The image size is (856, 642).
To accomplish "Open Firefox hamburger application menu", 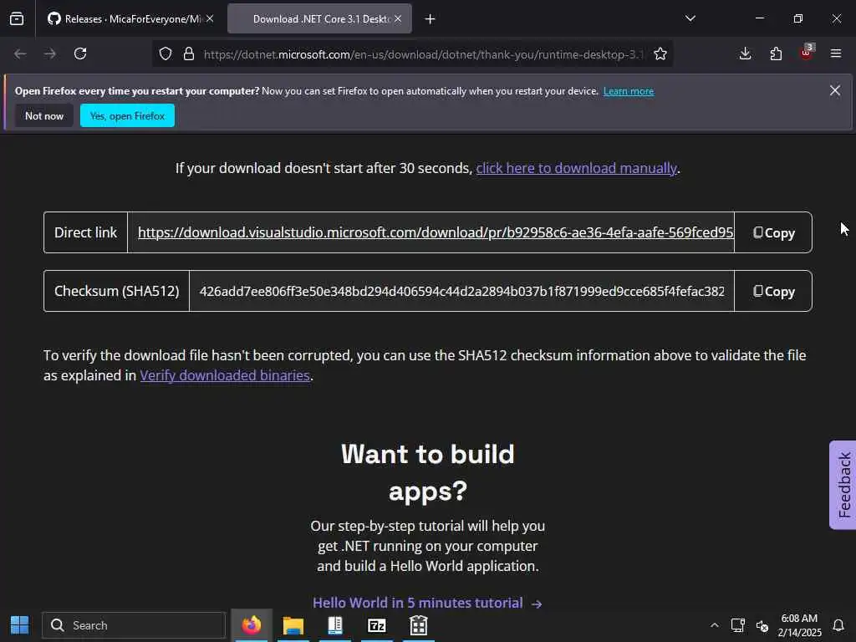I will click(836, 53).
